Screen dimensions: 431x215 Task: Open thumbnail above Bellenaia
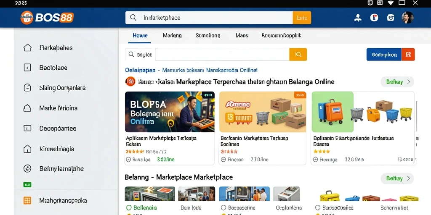150,194
